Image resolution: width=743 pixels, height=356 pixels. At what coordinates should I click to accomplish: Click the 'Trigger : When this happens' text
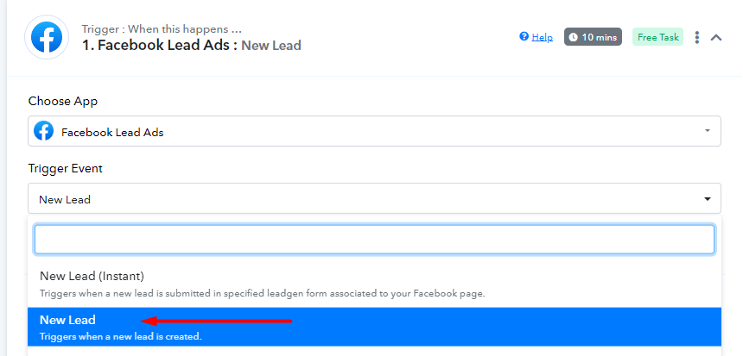(x=162, y=28)
